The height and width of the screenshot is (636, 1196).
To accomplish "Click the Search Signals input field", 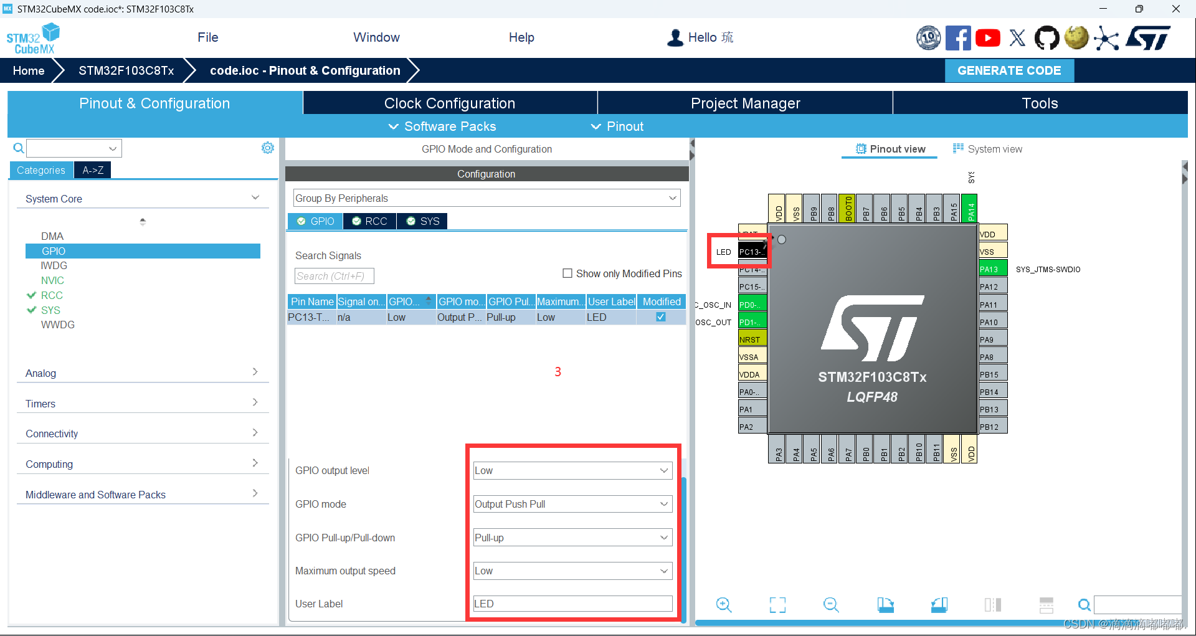I will click(334, 276).
